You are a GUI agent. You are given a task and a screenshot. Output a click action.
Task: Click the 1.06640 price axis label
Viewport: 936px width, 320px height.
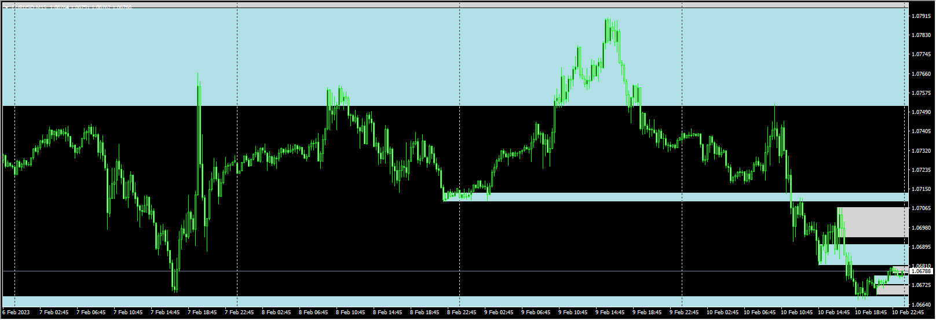922,305
